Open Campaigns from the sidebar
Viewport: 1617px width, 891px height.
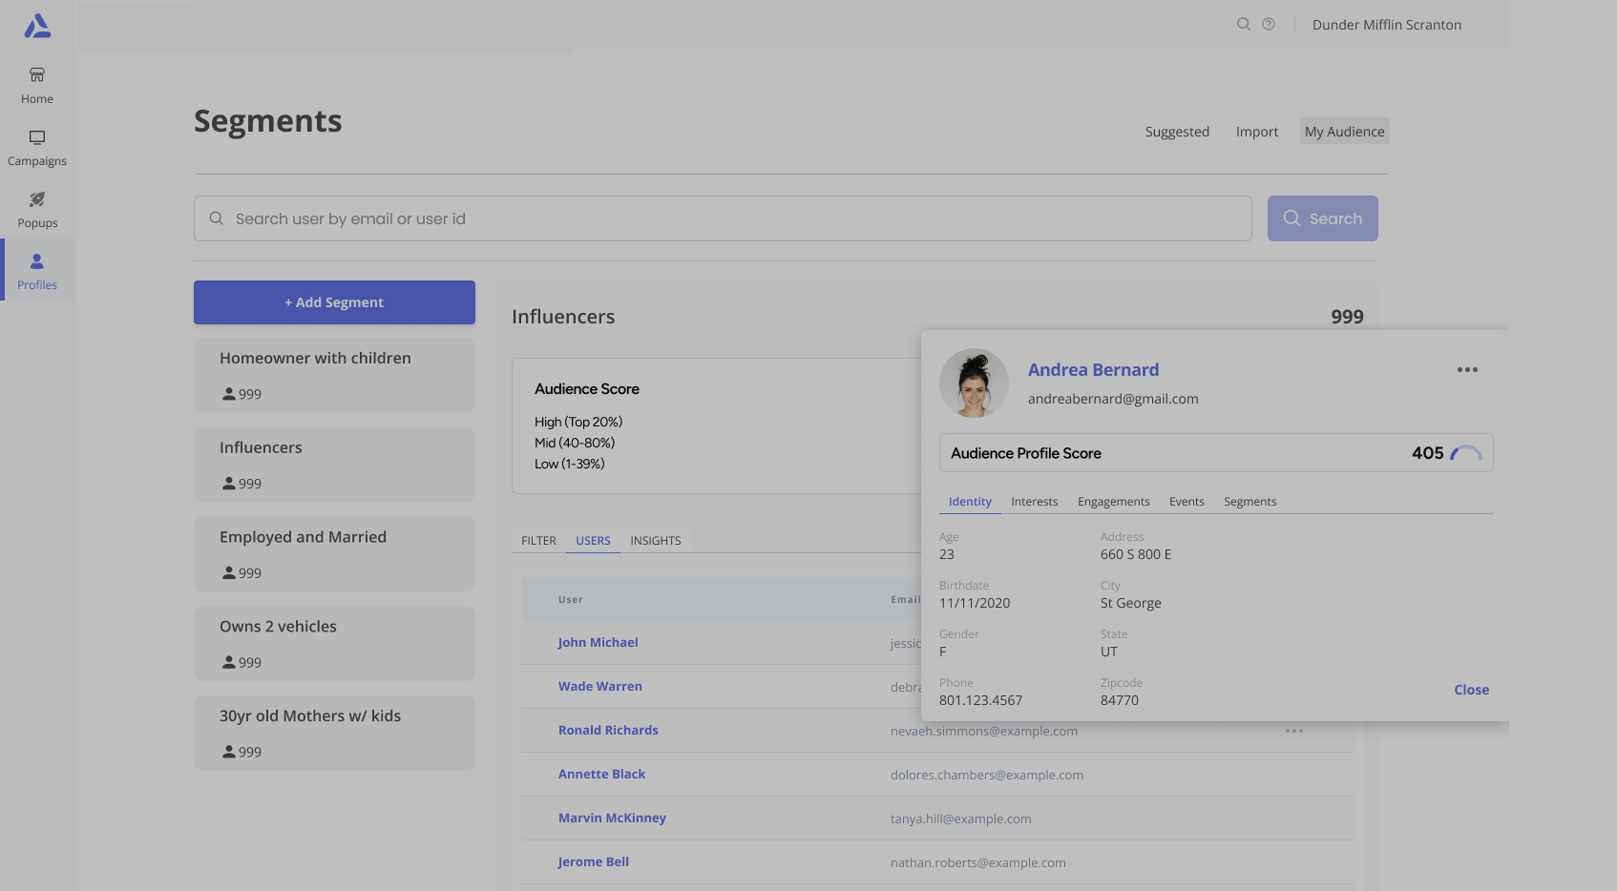tap(37, 148)
